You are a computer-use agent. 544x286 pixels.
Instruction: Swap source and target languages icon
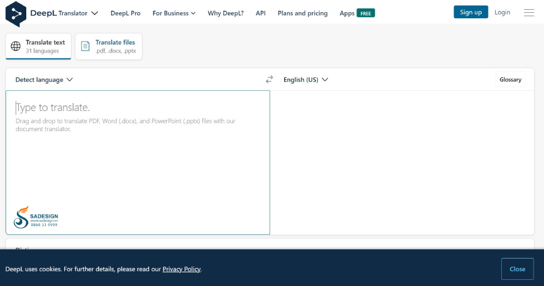(269, 80)
